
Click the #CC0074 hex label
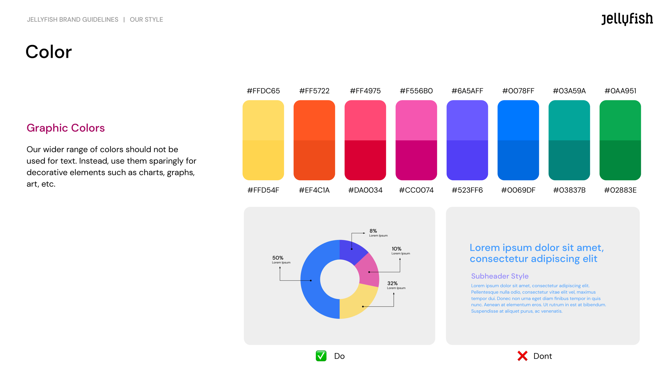click(x=416, y=190)
